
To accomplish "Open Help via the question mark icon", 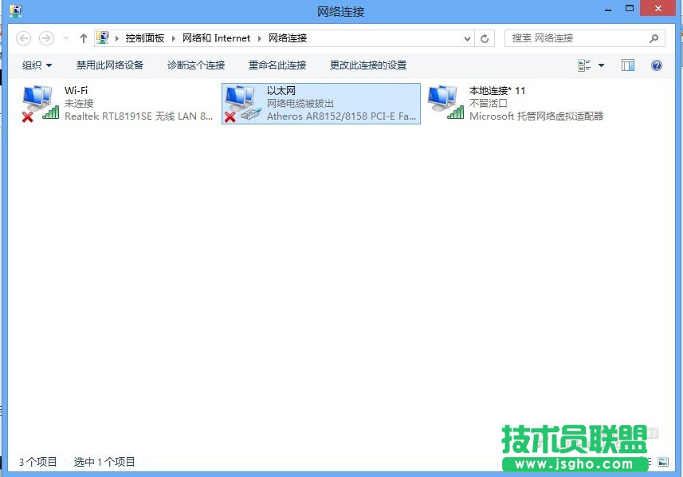I will pos(655,65).
